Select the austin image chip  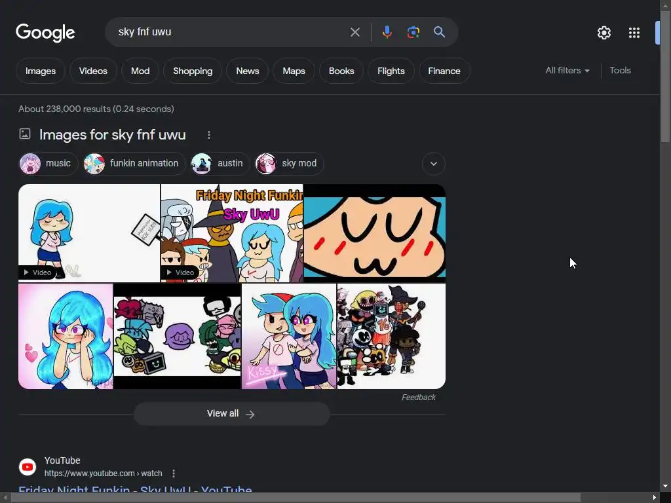[x=220, y=163]
